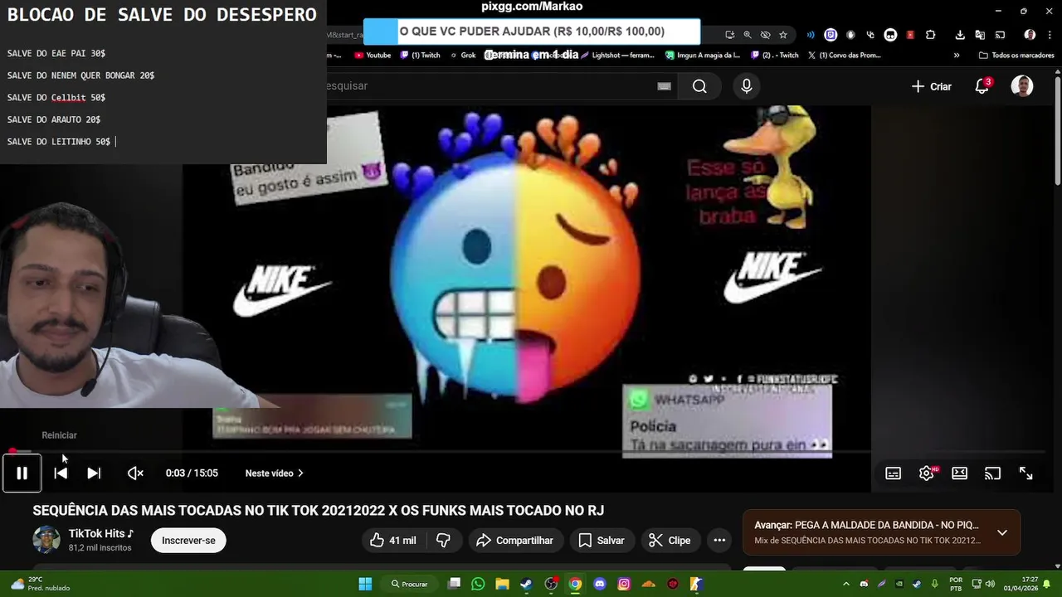
Task: Click the page vertical scrollbar
Action: 1057,131
